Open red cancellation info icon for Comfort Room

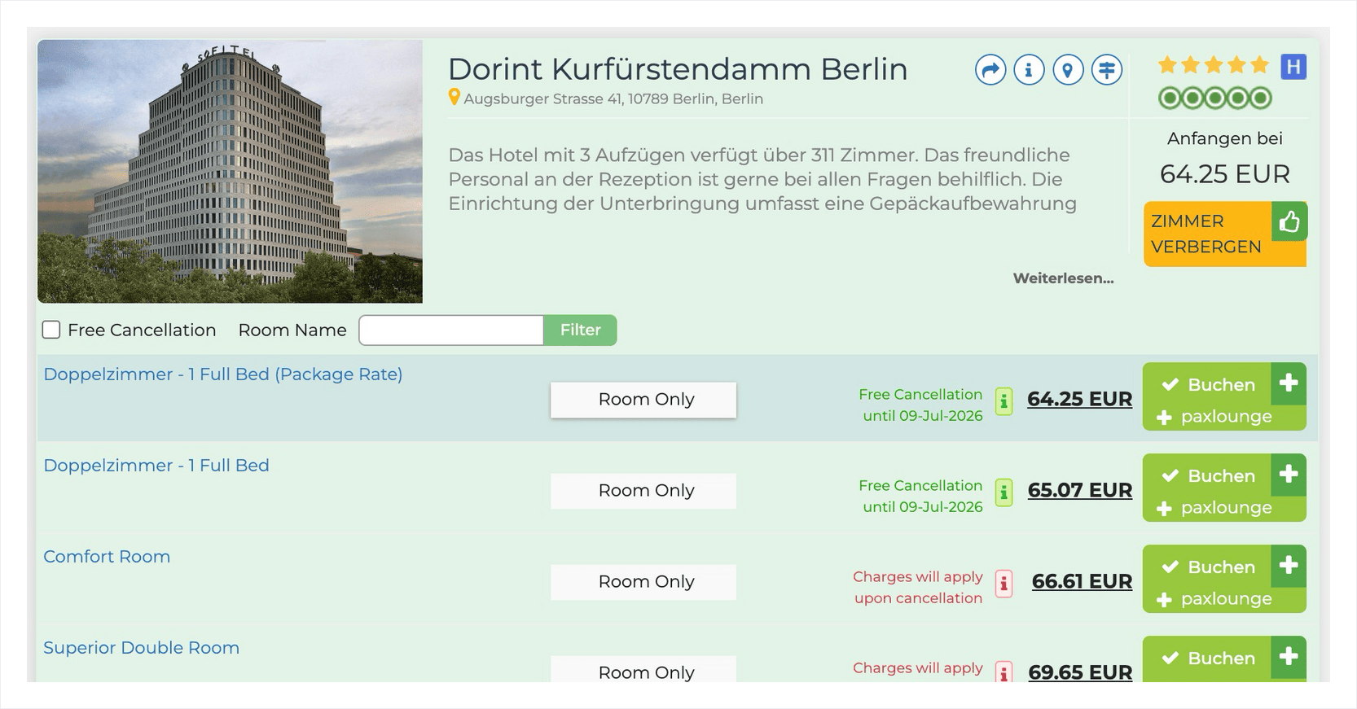pyautogui.click(x=1004, y=584)
